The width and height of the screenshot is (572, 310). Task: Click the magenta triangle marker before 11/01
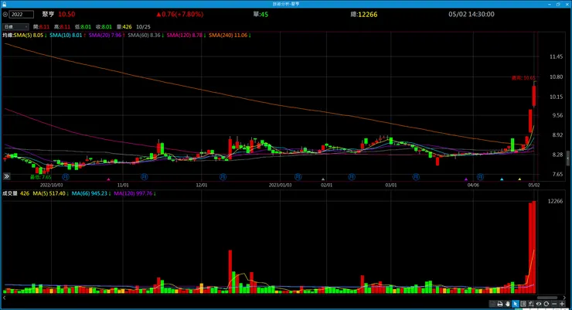click(x=108, y=179)
